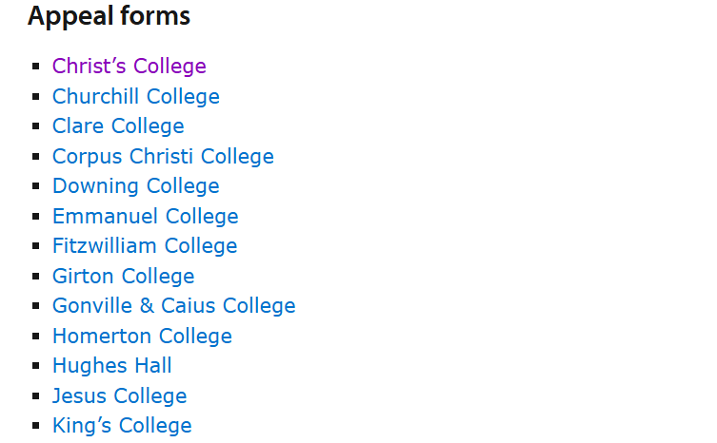Click the bullet beside Christ's College
The height and width of the screenshot is (443, 717).
(36, 67)
